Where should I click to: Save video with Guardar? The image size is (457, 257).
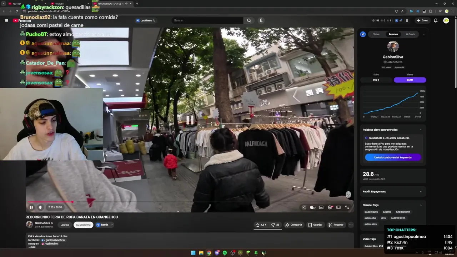coord(315,225)
